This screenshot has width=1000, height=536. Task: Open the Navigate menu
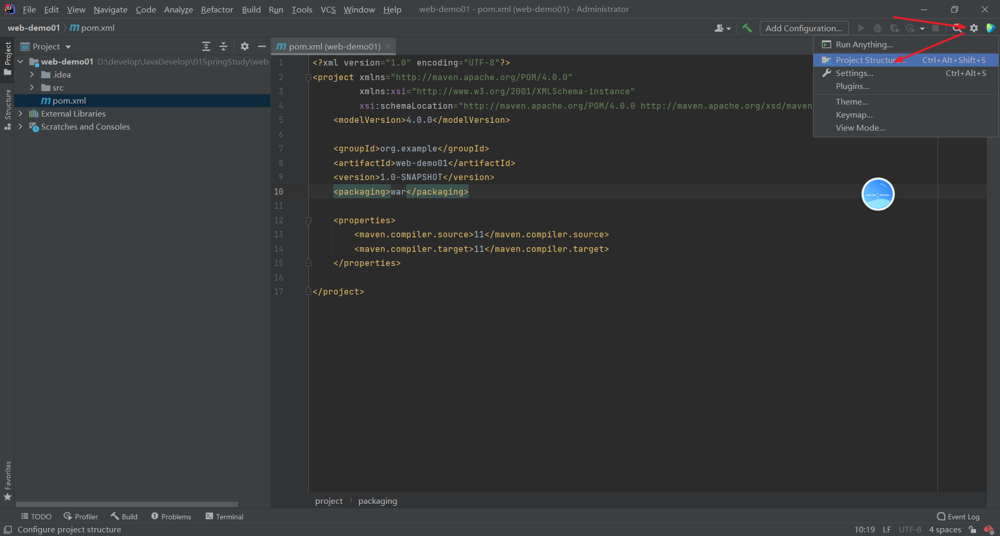[110, 9]
